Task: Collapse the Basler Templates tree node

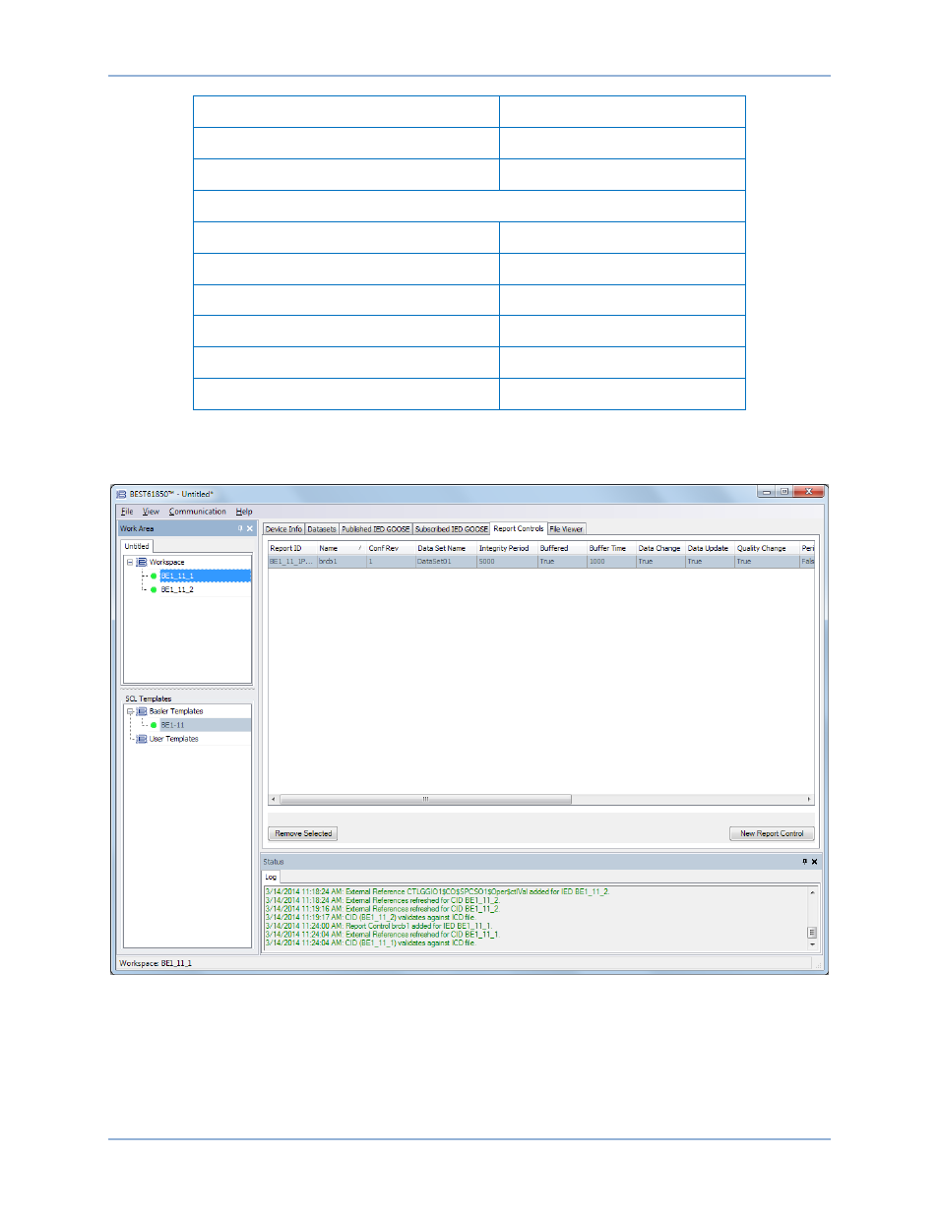Action: (x=130, y=711)
